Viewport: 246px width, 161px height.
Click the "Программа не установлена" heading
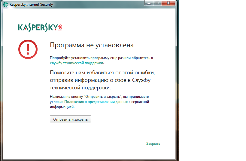(x=92, y=45)
